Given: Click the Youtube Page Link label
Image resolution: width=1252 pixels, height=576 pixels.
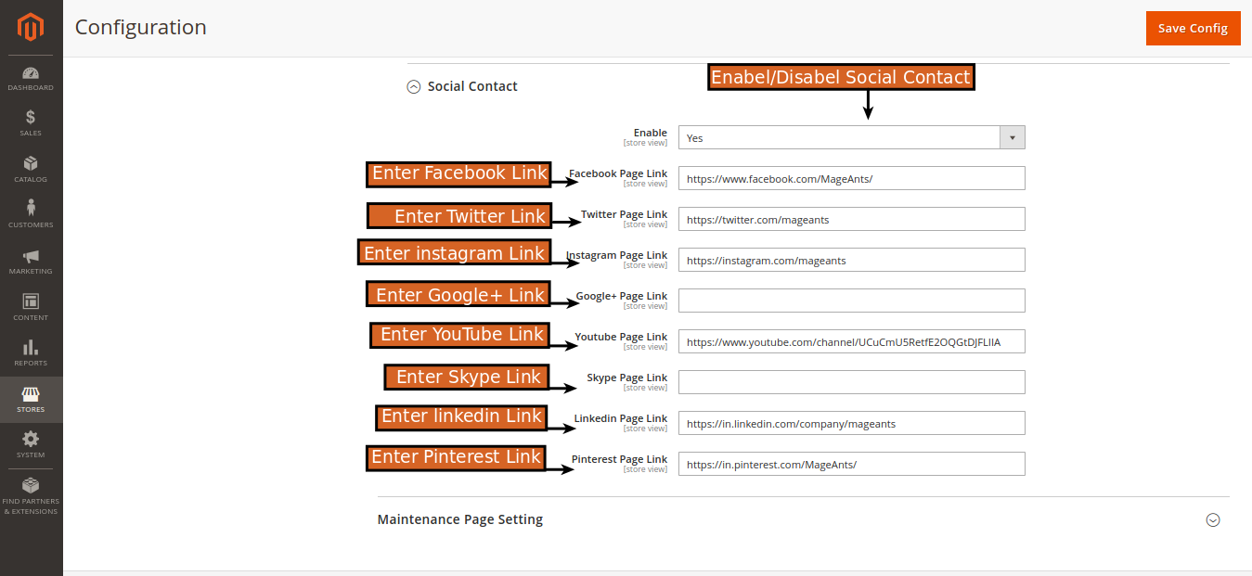Looking at the screenshot, I should click(621, 337).
